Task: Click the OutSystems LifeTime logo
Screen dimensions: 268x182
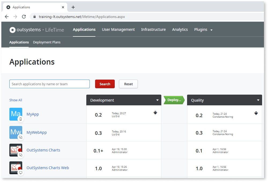Action: 36,30
